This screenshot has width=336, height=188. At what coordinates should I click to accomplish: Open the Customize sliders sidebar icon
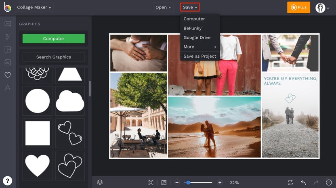[8, 37]
